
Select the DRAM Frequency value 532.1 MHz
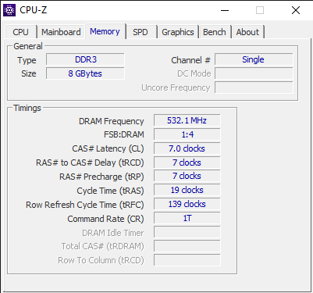(187, 120)
